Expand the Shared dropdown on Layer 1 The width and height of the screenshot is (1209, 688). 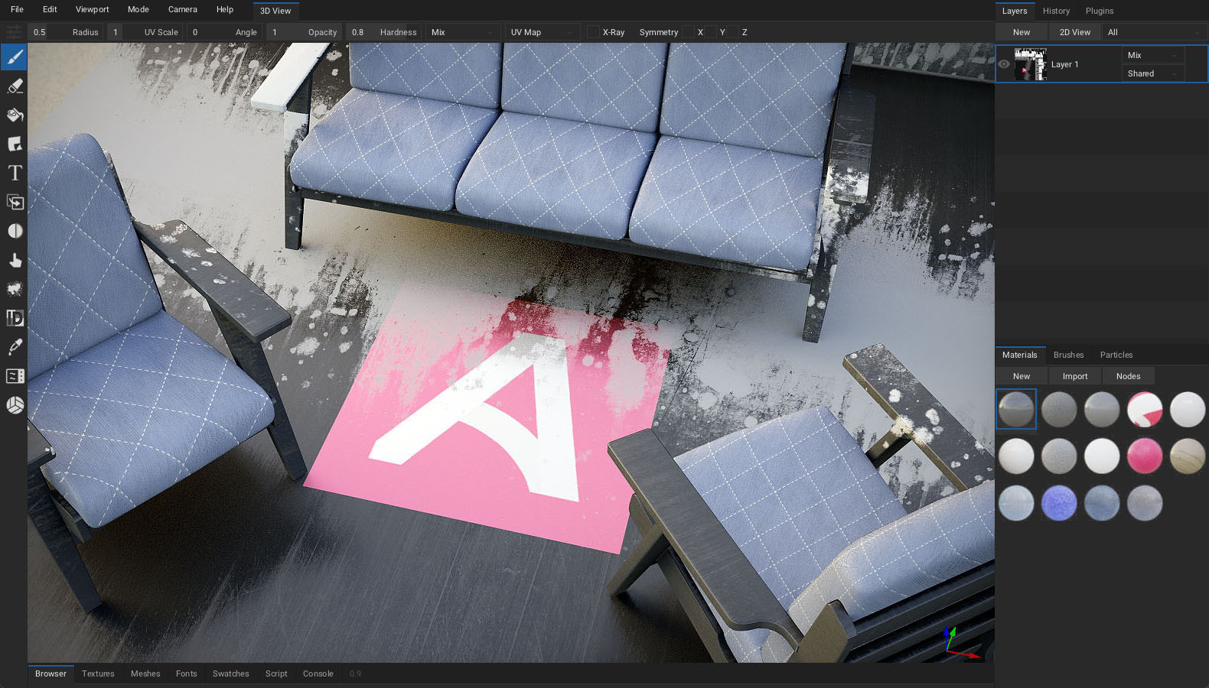[1152, 73]
